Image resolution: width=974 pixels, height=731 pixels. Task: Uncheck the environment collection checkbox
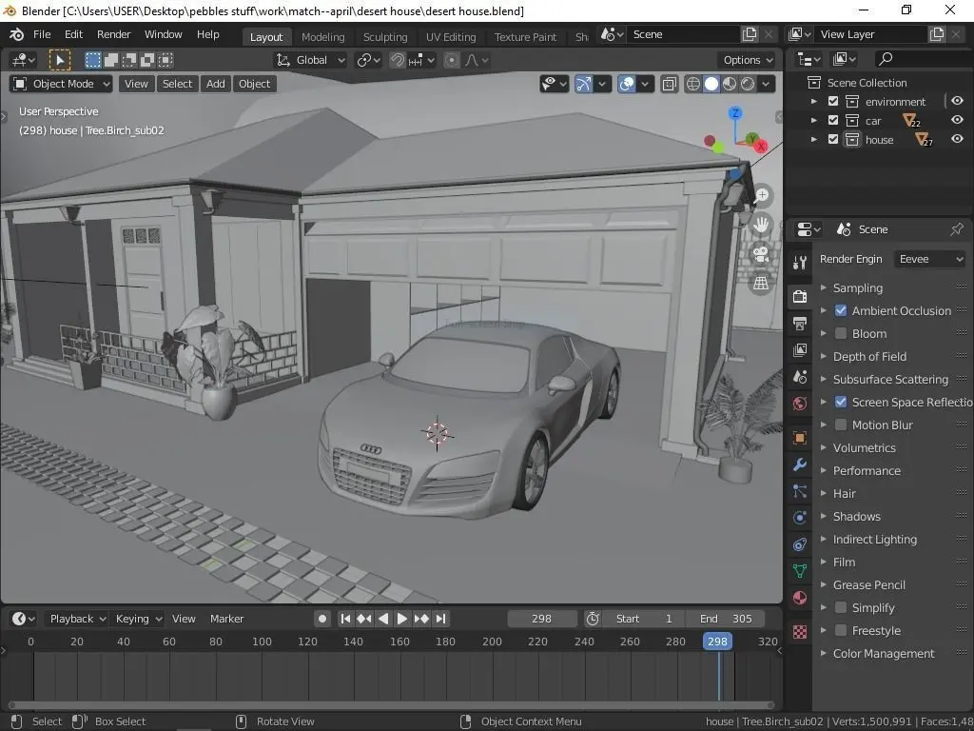(833, 101)
